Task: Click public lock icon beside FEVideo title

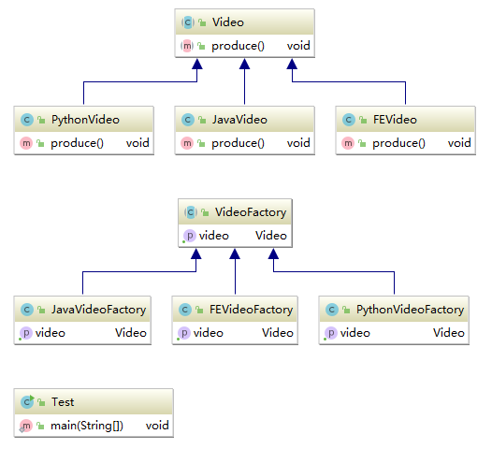Action: [x=363, y=120]
